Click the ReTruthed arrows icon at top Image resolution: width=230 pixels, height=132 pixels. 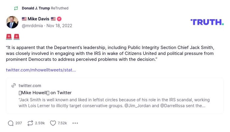pyautogui.click(x=16, y=8)
